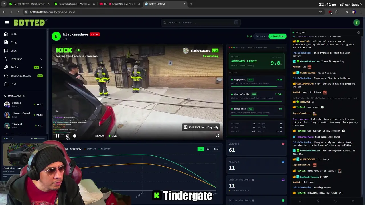Click Visit KICK for HD quality
Image resolution: width=365 pixels, height=205 pixels.
(201, 127)
